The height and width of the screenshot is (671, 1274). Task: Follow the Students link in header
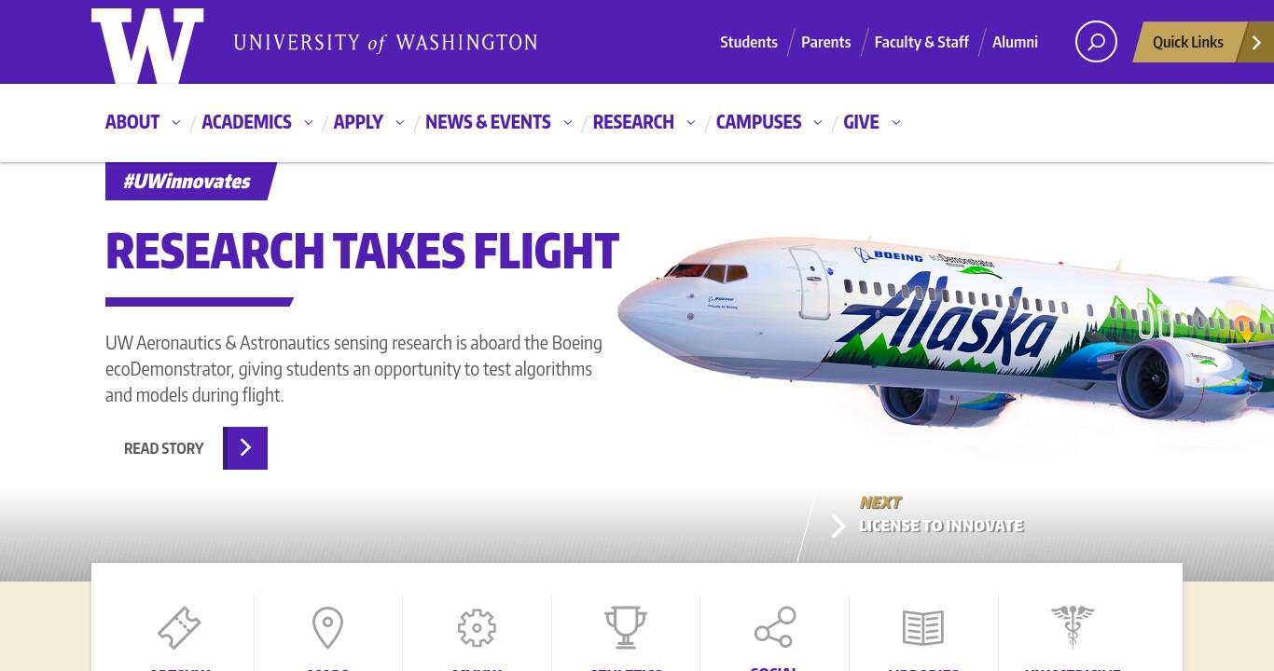point(749,42)
